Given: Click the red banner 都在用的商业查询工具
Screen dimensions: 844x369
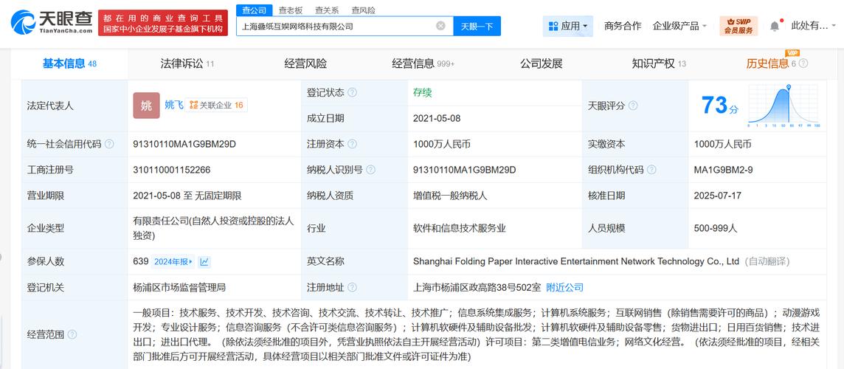Looking at the screenshot, I should (162, 23).
